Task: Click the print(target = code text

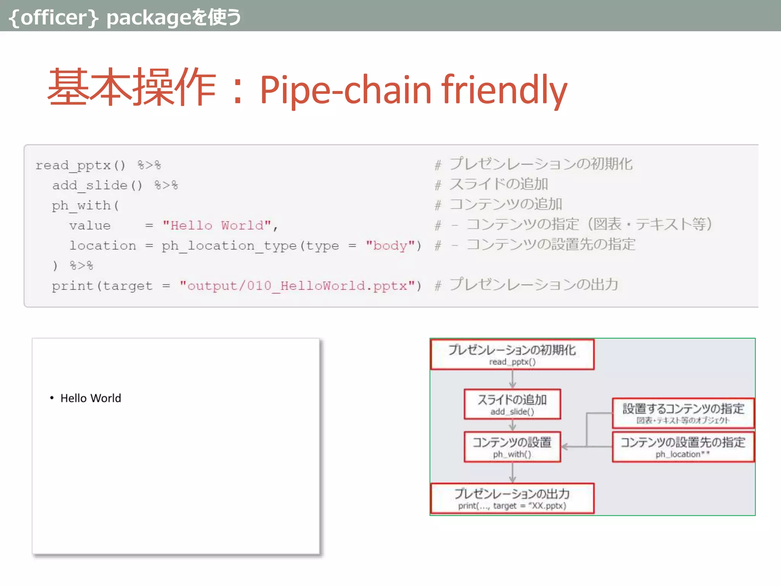Action: point(111,286)
